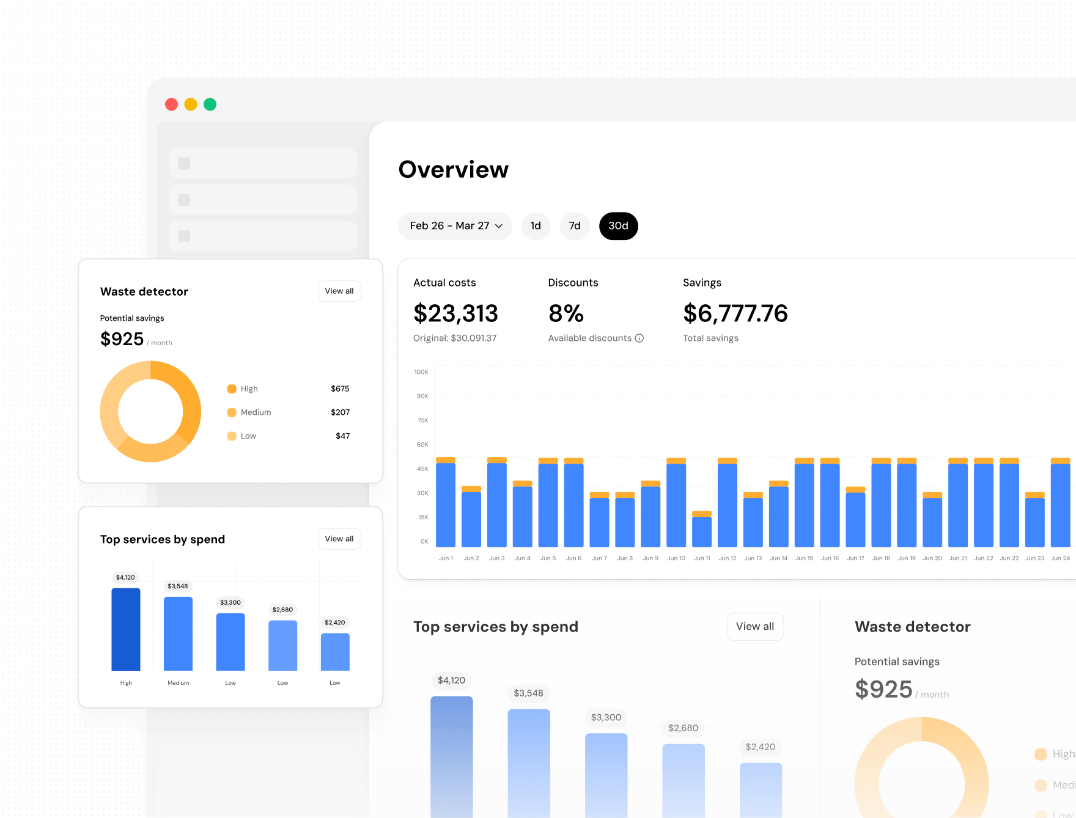
Task: Click the Jun 24 axis label
Action: (1060, 558)
